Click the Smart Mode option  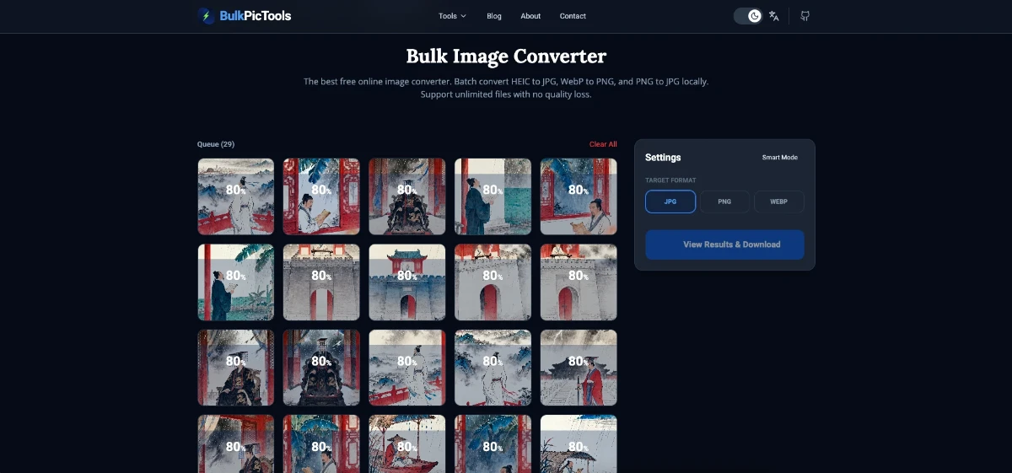click(x=779, y=158)
